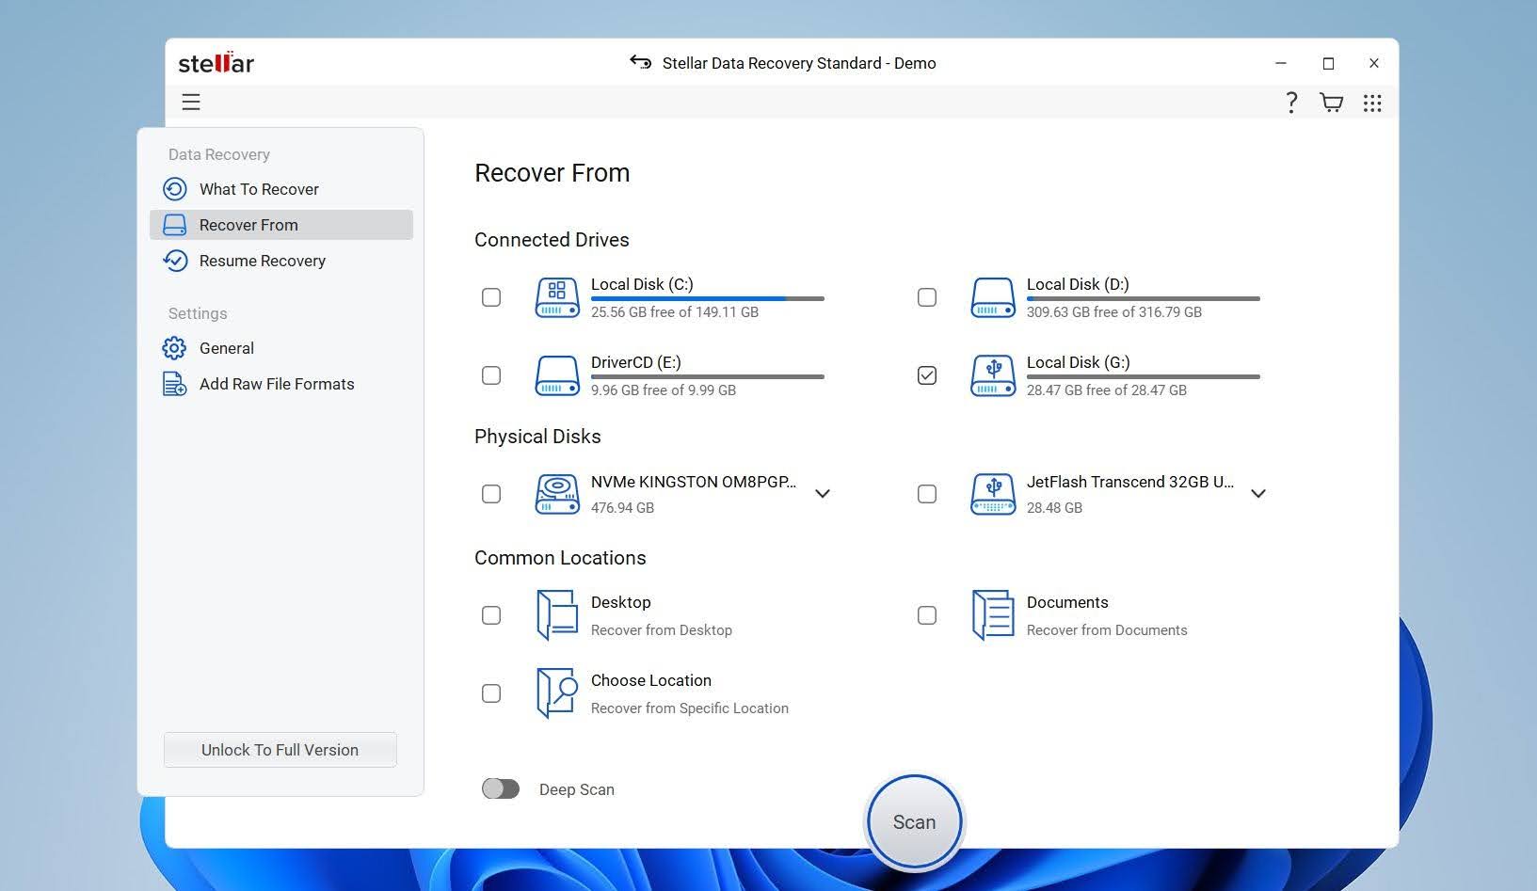The width and height of the screenshot is (1537, 891).
Task: Click the NVMe KINGSTON disk icon
Action: [557, 494]
